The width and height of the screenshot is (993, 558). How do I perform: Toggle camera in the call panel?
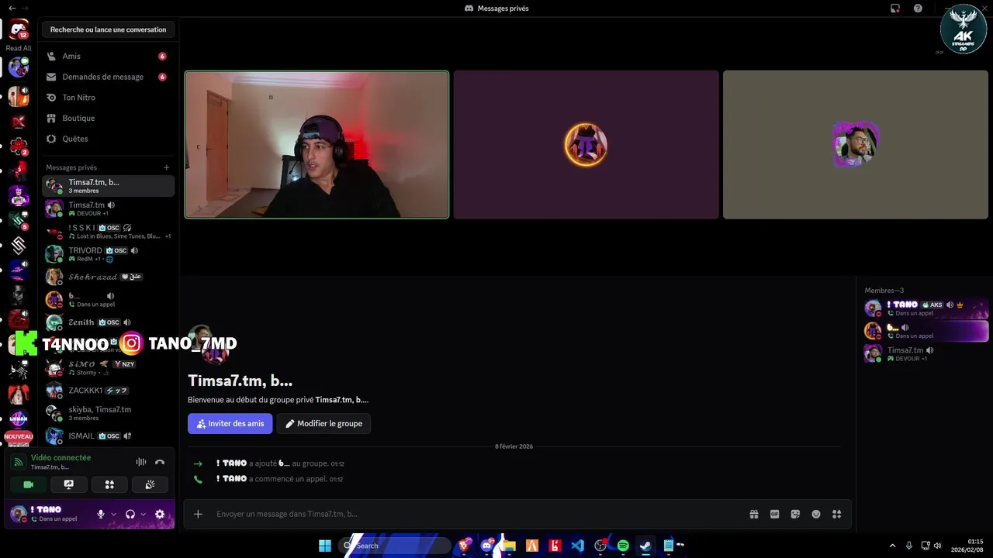pos(29,484)
